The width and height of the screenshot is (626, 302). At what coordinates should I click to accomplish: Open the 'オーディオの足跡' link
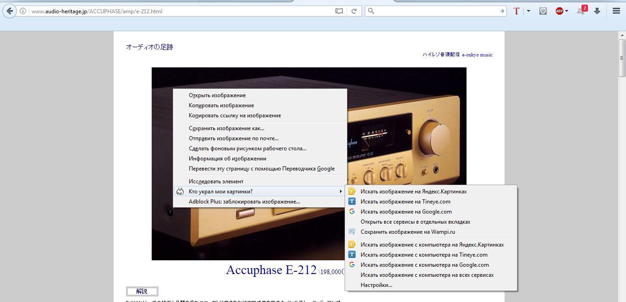tap(149, 47)
